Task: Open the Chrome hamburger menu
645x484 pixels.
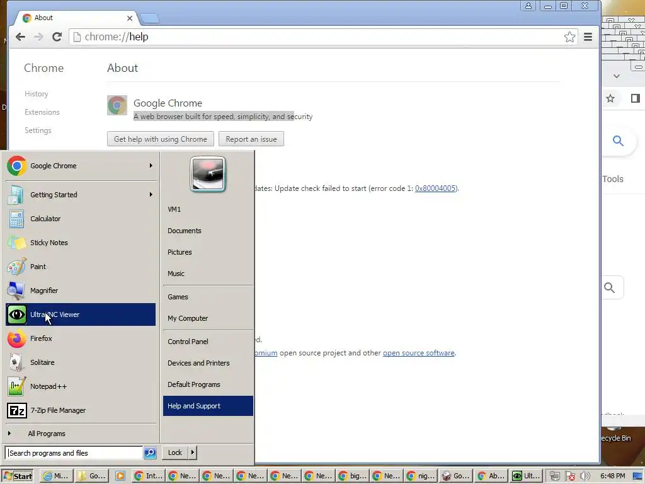Action: pos(588,37)
